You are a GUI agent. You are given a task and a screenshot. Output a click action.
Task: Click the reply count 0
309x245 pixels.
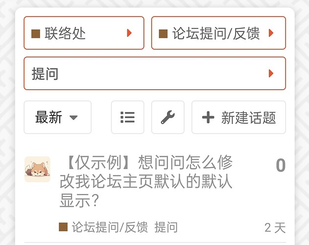(281, 165)
